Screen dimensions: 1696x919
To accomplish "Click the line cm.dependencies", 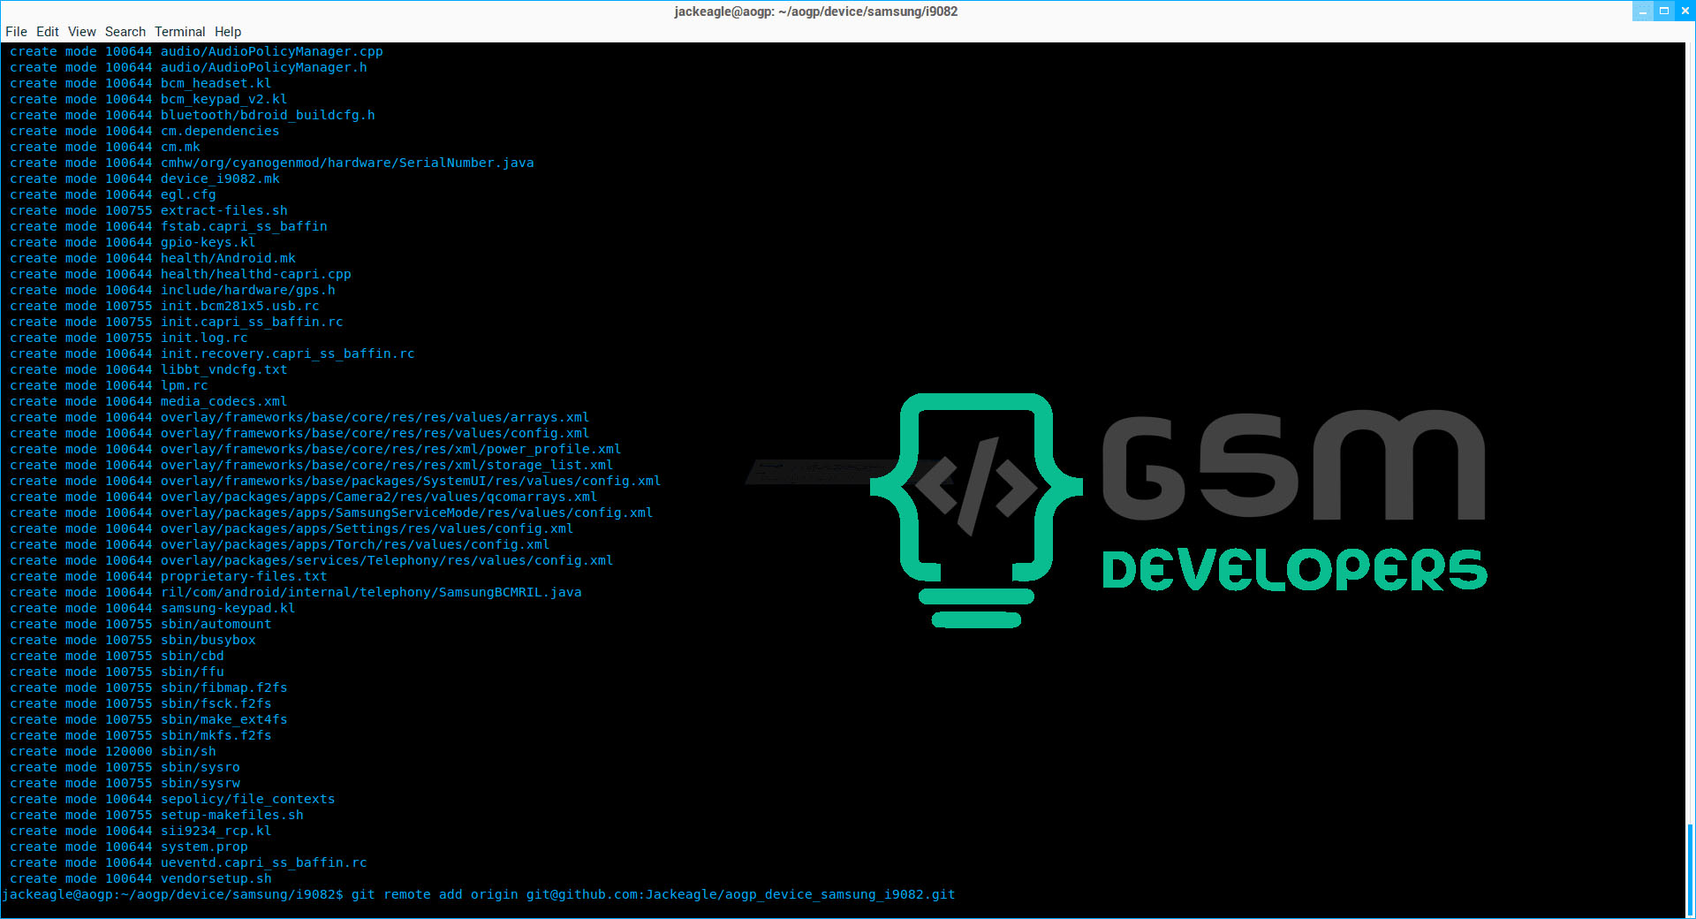I will click(145, 132).
